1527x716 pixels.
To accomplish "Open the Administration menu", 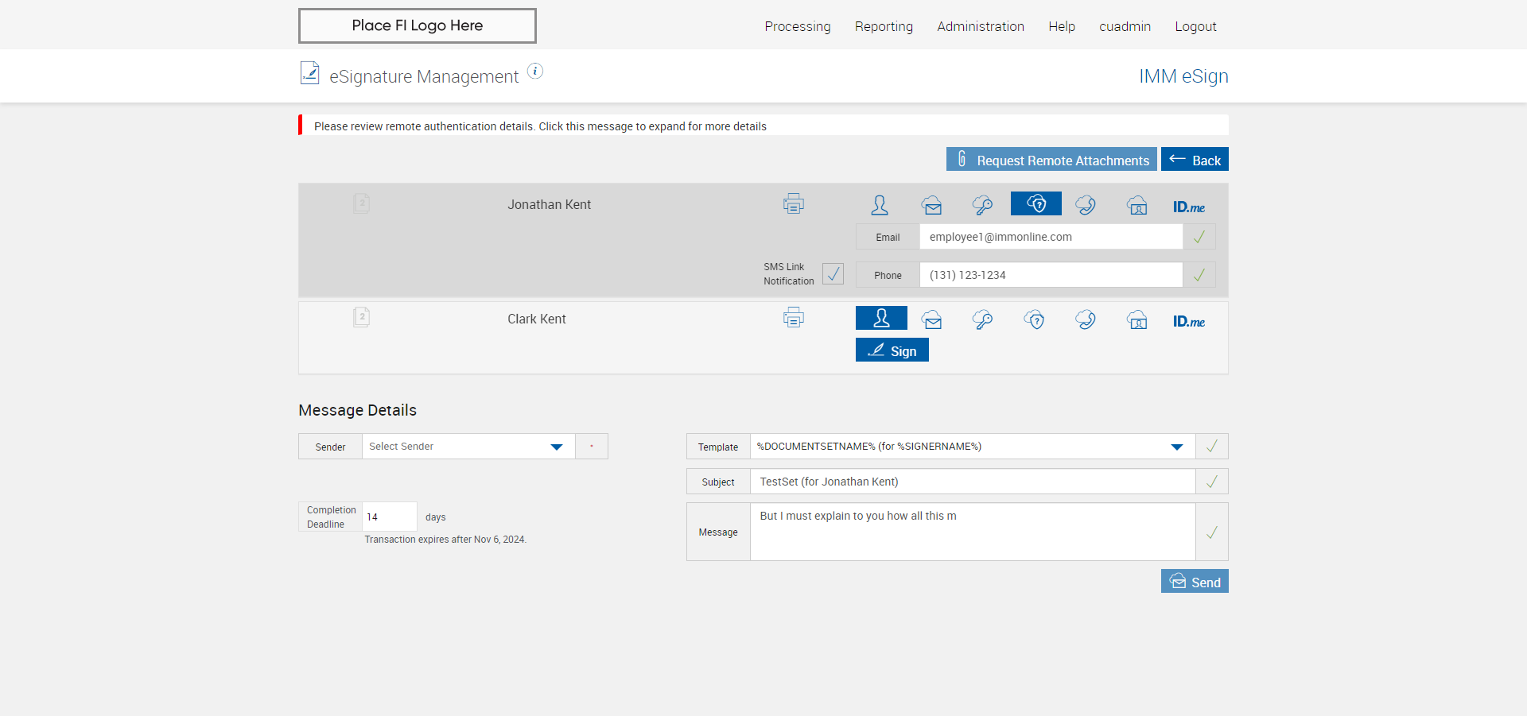I will [x=981, y=26].
